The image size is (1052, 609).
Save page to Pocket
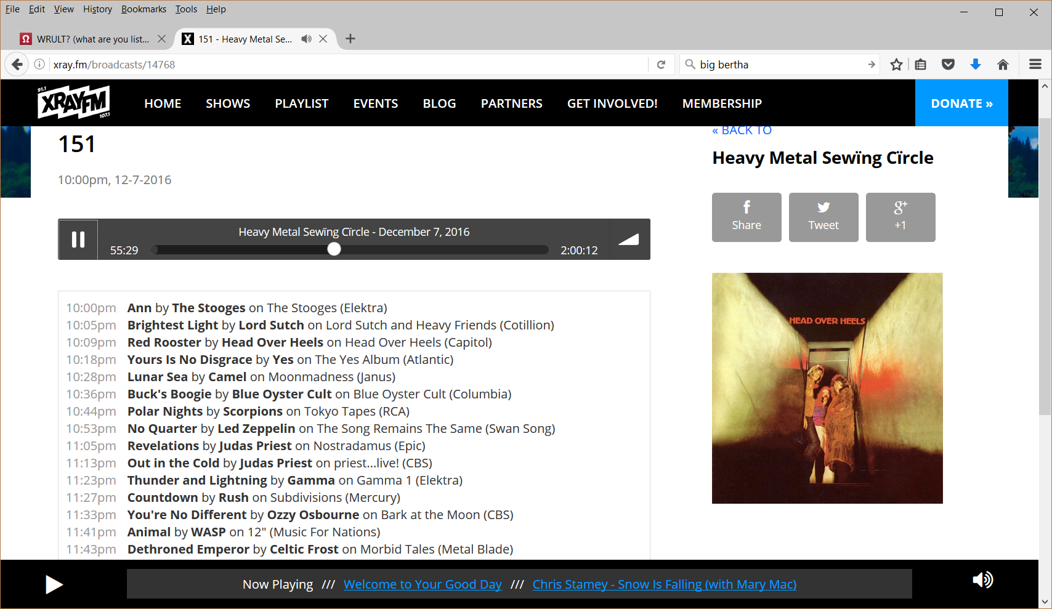[948, 65]
